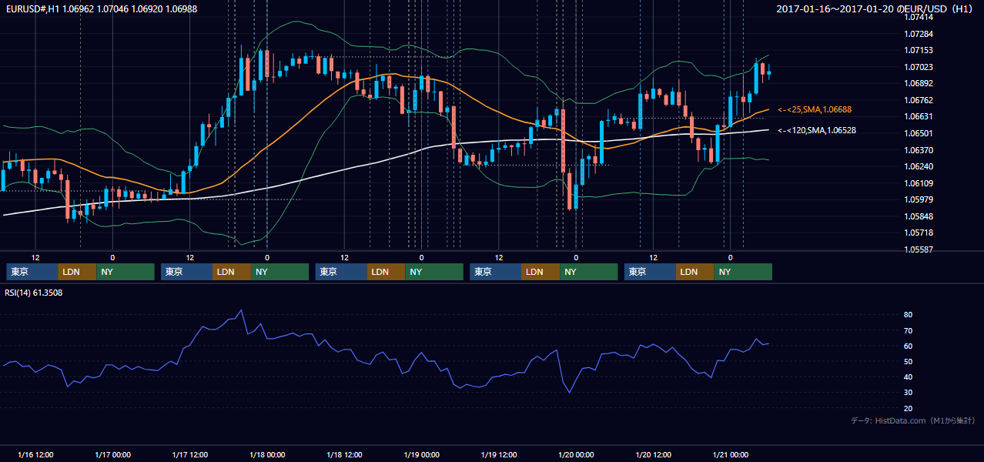Click RSI scale value 40
Image resolution: width=984 pixels, height=462 pixels.
tap(909, 377)
